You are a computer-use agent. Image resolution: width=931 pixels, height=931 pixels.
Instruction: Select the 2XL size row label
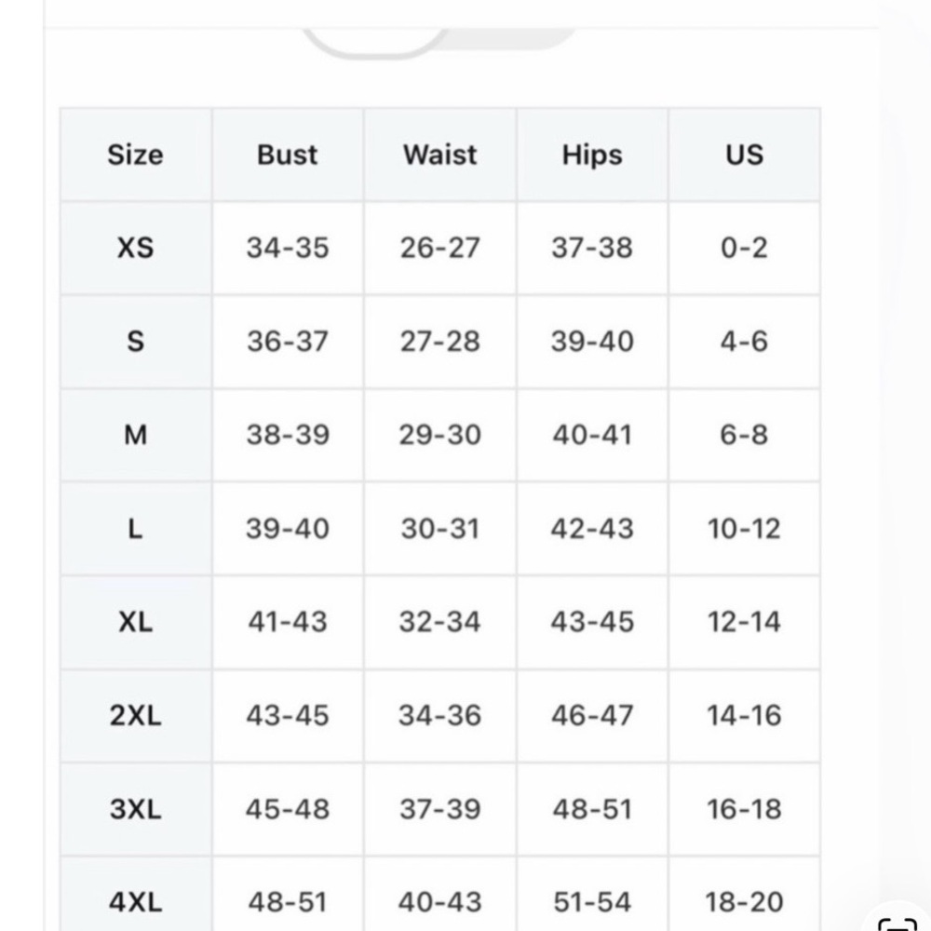136,716
